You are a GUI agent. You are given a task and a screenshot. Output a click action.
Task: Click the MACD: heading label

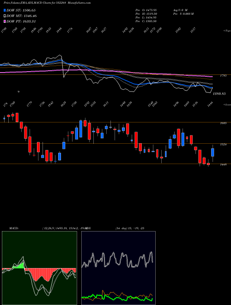[13, 228]
